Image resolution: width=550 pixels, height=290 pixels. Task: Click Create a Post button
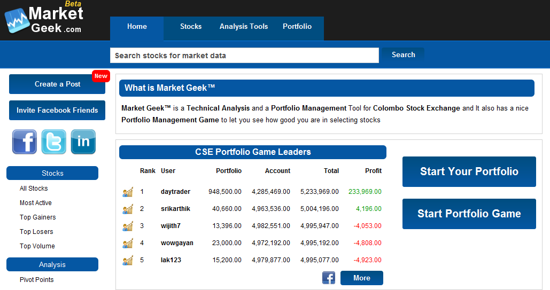tap(57, 84)
